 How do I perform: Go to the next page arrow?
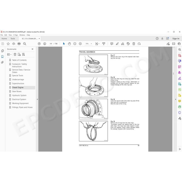click(45, 44)
